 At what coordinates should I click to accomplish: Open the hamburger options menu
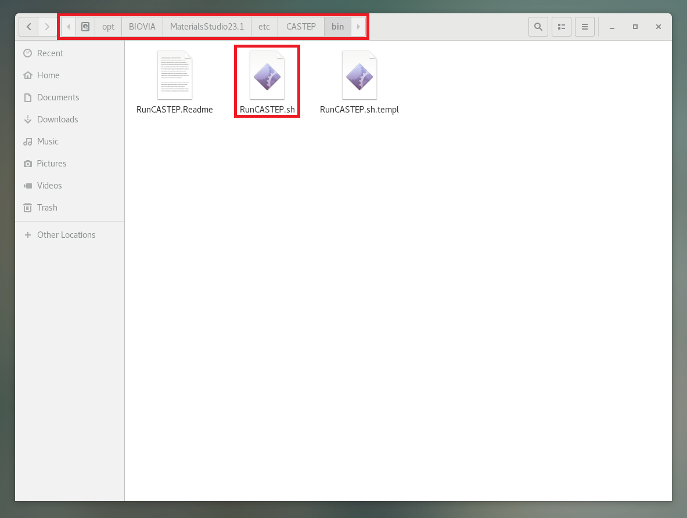[585, 27]
